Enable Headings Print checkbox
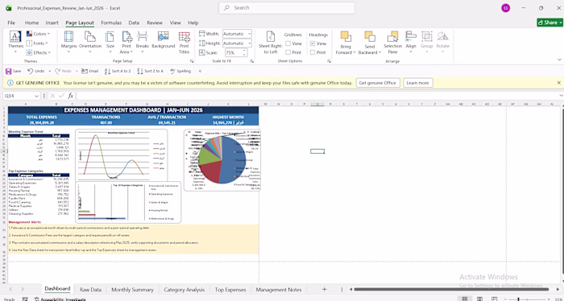The image size is (564, 301). 313,52
